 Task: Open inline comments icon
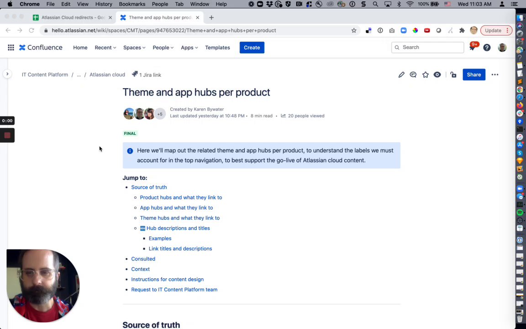tap(413, 74)
